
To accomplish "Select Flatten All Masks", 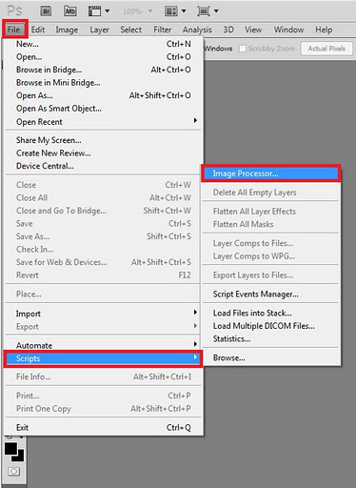I will pyautogui.click(x=271, y=224).
